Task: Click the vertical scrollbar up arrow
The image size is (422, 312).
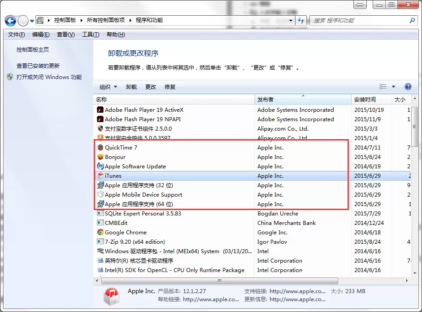Action: point(415,99)
